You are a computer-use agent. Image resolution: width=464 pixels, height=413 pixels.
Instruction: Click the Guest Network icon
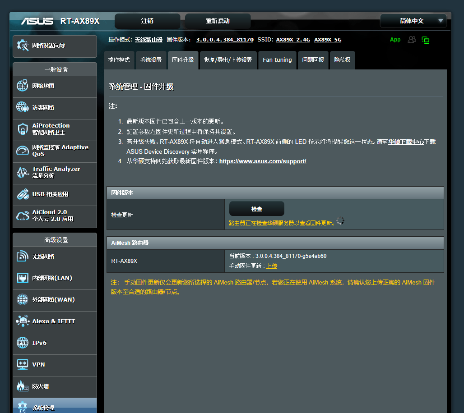(x=23, y=107)
